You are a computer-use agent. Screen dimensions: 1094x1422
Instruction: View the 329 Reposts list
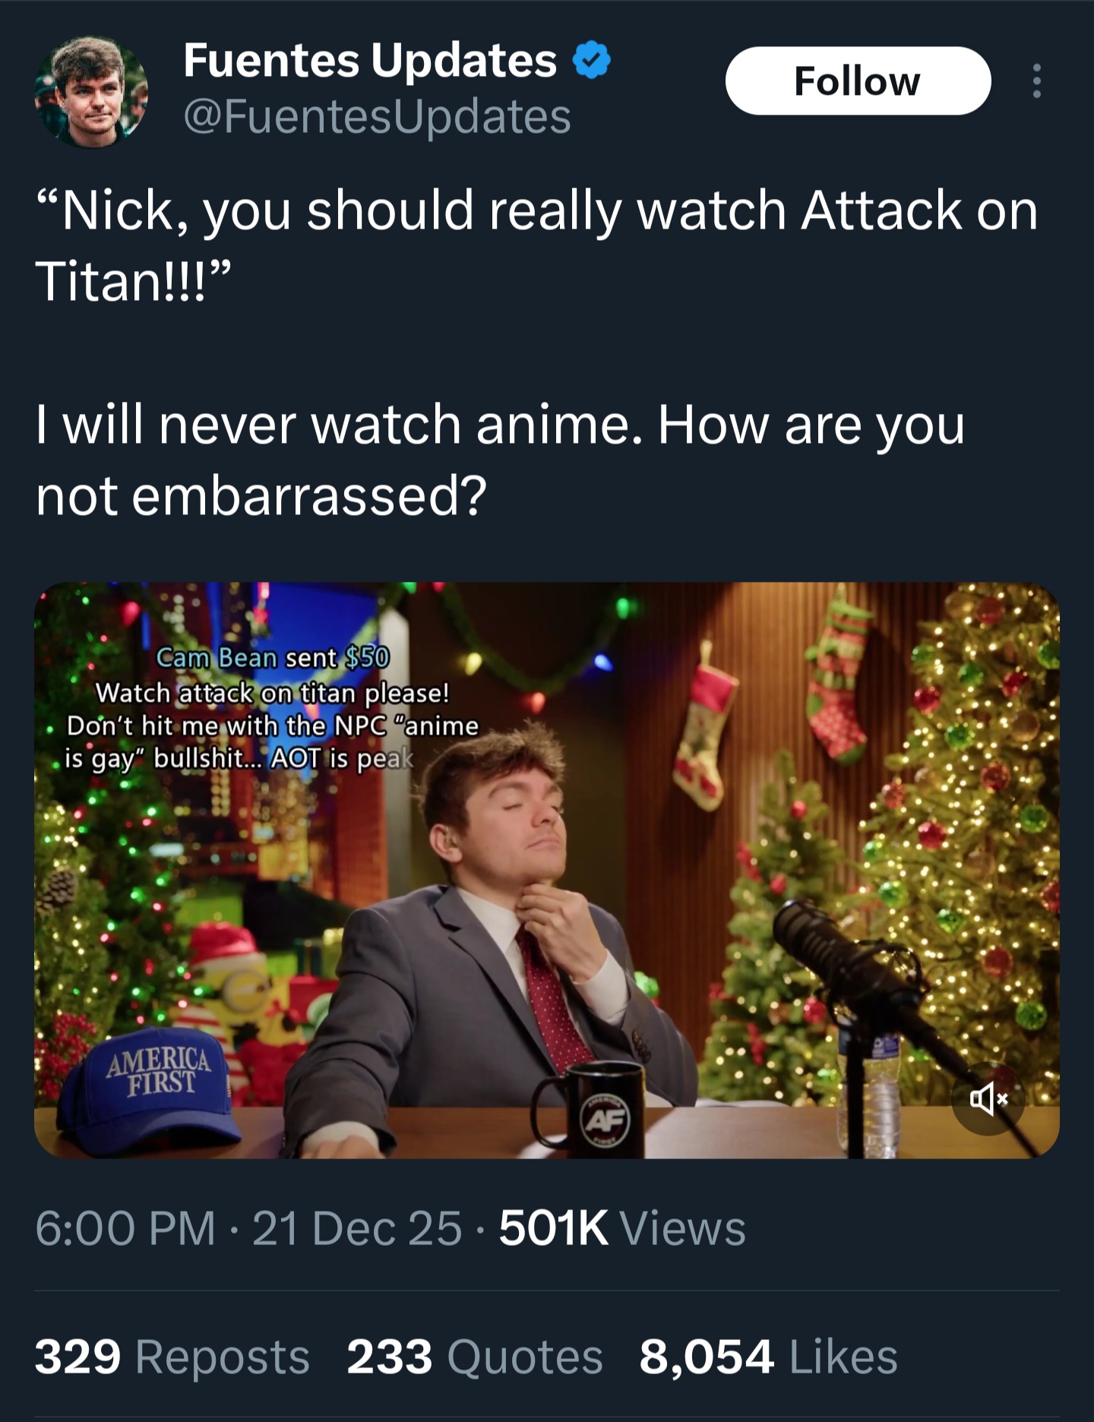(x=172, y=1357)
